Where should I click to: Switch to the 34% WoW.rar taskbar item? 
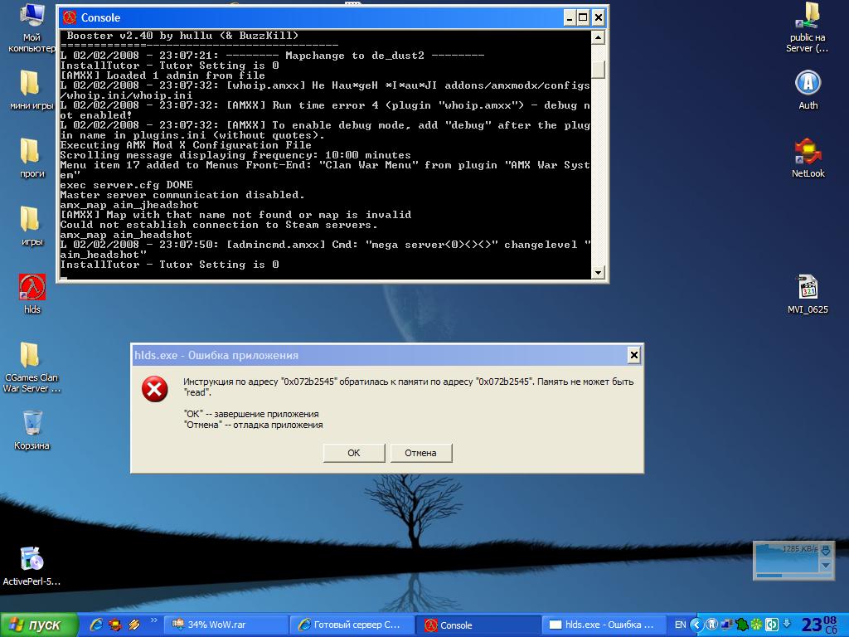coord(226,625)
